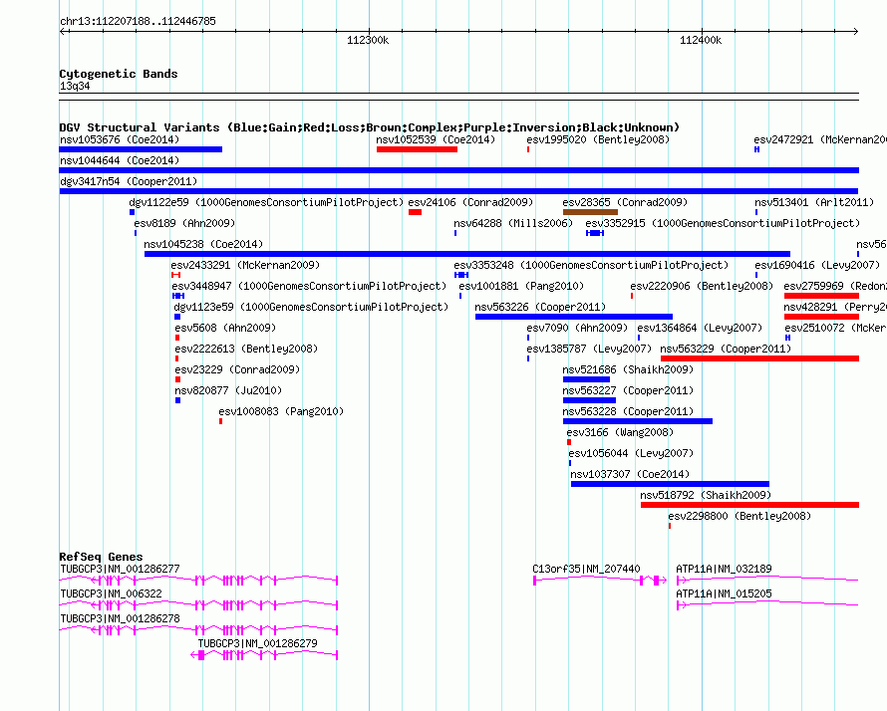Select TUBGCP3|NM_006322 gene label

tap(111, 593)
